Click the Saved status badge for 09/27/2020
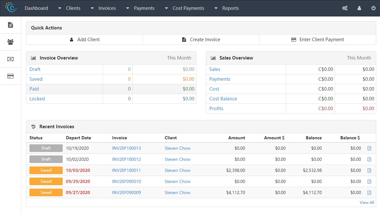The image size is (380, 214). [x=46, y=192]
